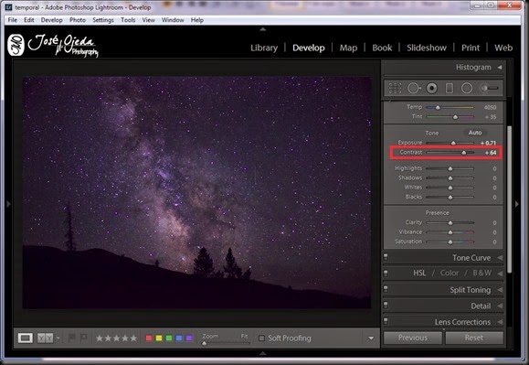Toggle the HSL panel on/off switch
This screenshot has width=529, height=365.
(386, 273)
